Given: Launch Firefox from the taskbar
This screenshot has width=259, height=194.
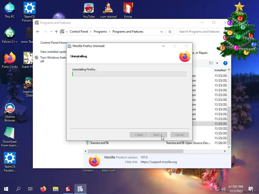Looking at the screenshot, I should pyautogui.click(x=43, y=189).
